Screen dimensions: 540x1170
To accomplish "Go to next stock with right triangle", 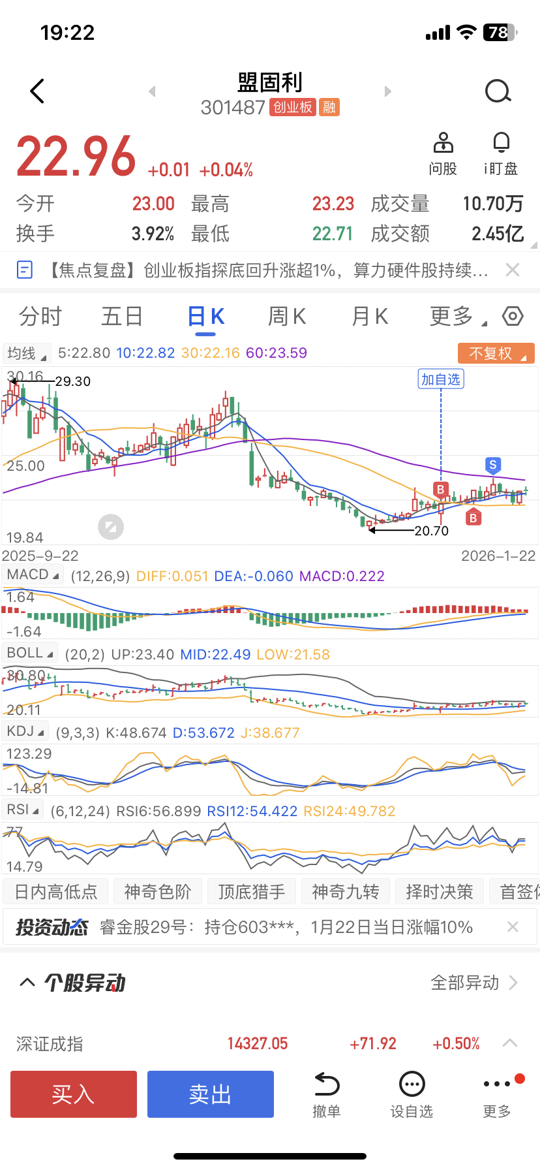I will point(387,91).
